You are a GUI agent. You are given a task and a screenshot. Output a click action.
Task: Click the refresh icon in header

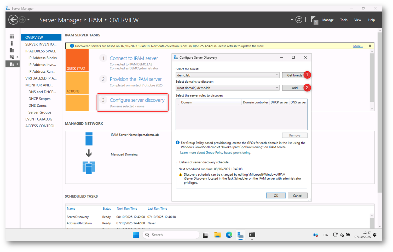click(299, 20)
